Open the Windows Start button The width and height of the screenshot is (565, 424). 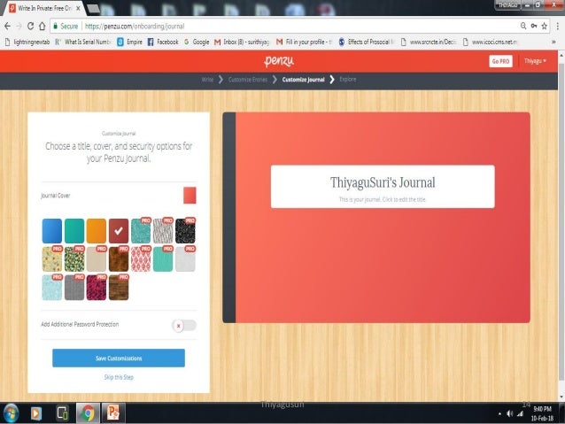point(11,412)
